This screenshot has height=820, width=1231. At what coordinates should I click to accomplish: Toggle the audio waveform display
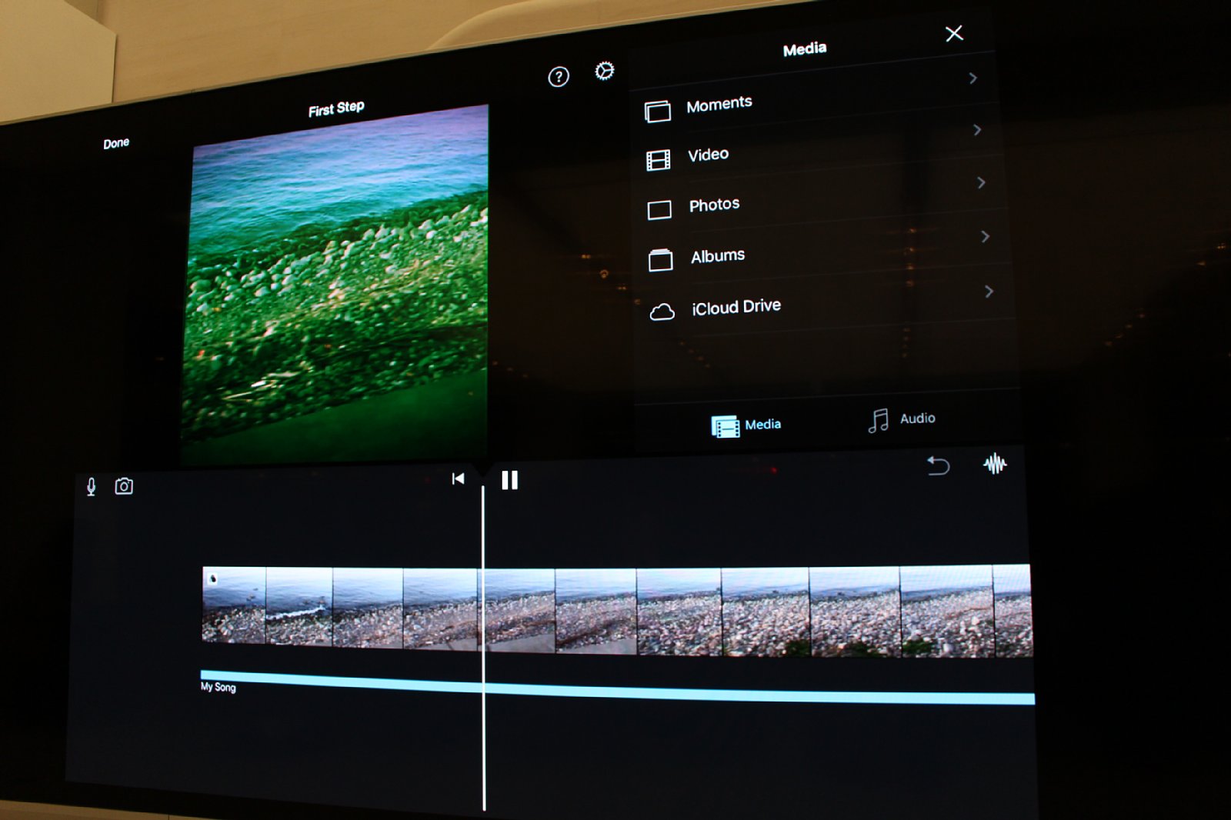[x=995, y=463]
